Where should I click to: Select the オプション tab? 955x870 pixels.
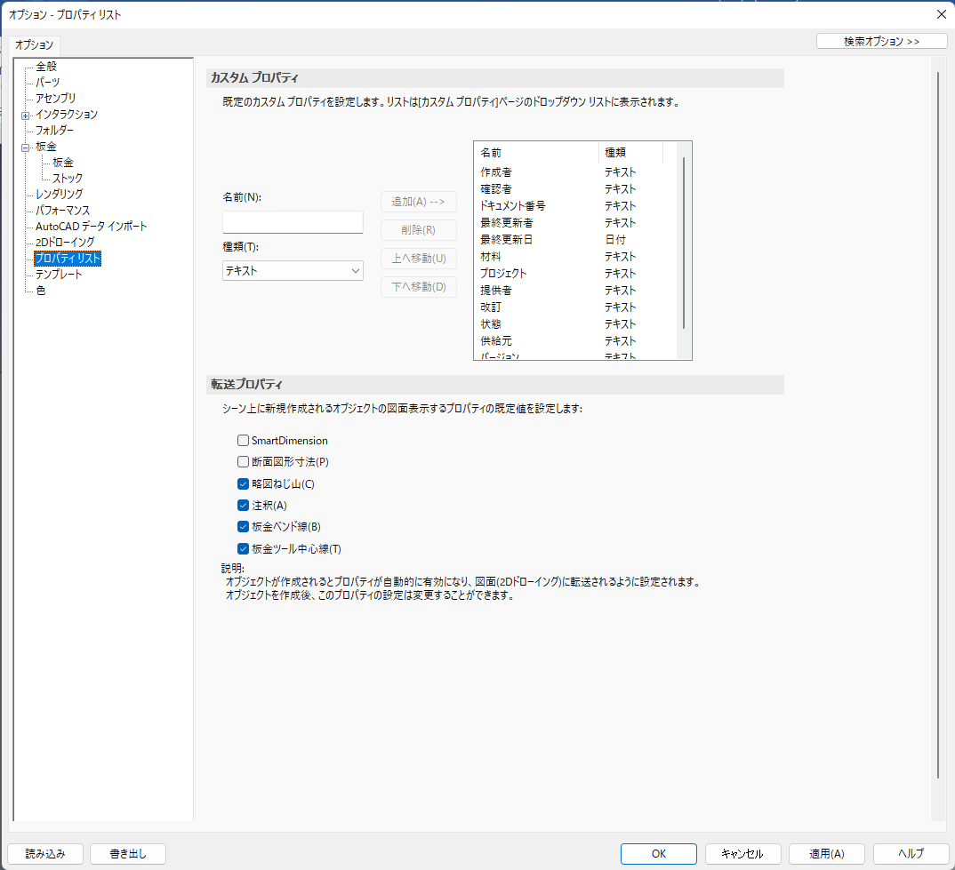click(x=35, y=44)
